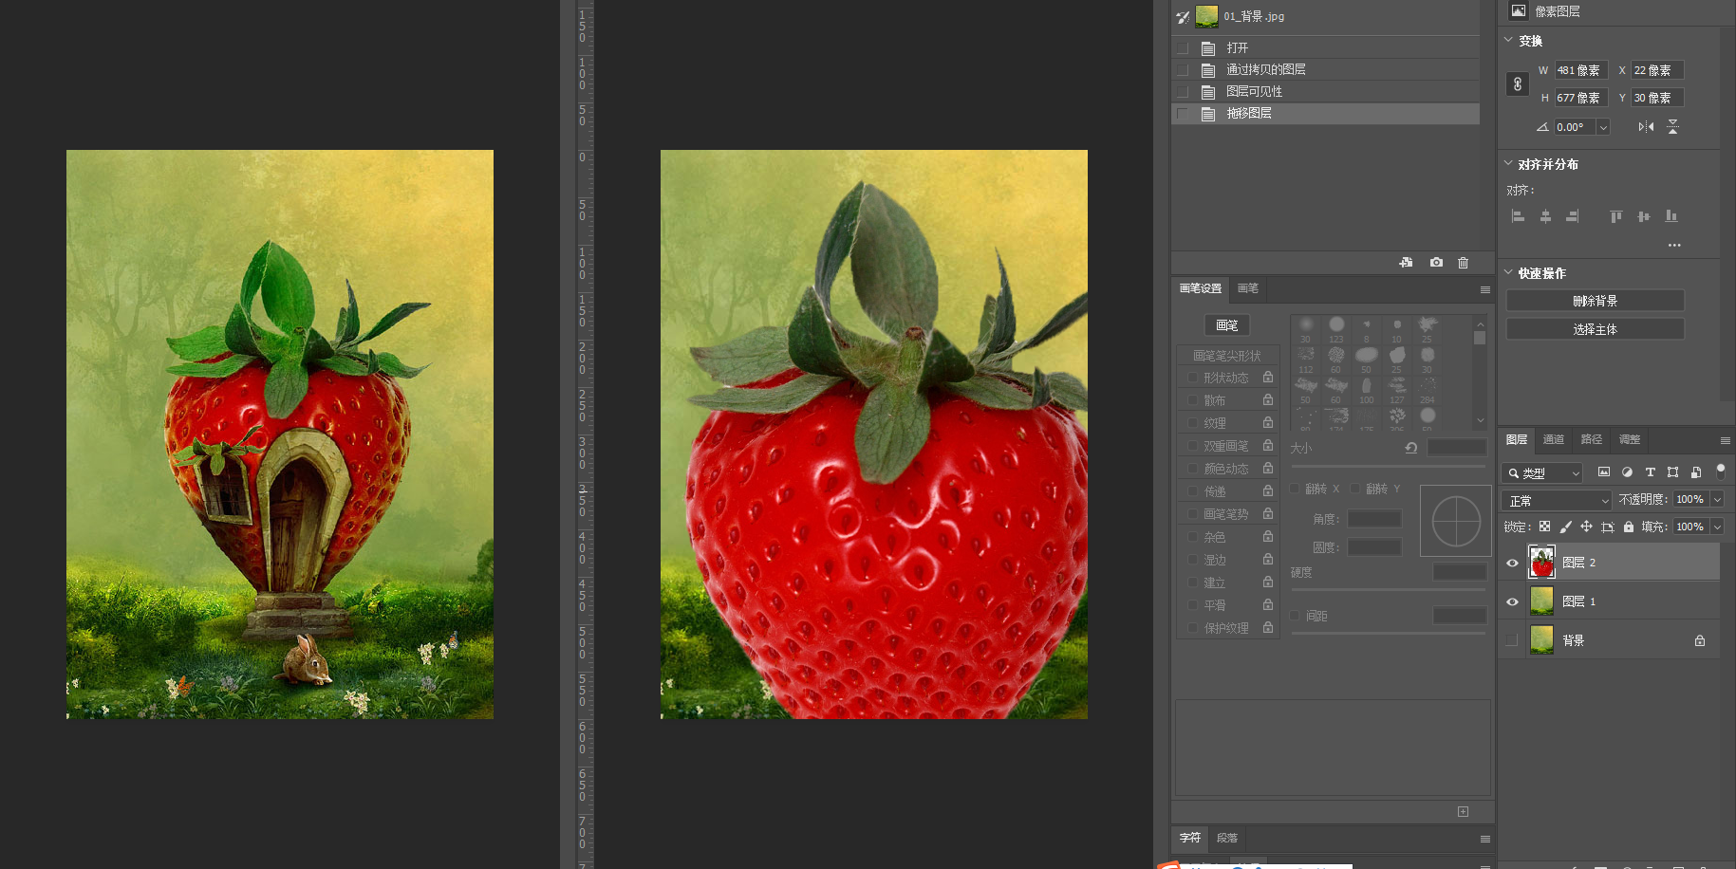Screen dimensions: 1736x869
Task: Set history brush source at 打开 step
Action: coord(1183,47)
